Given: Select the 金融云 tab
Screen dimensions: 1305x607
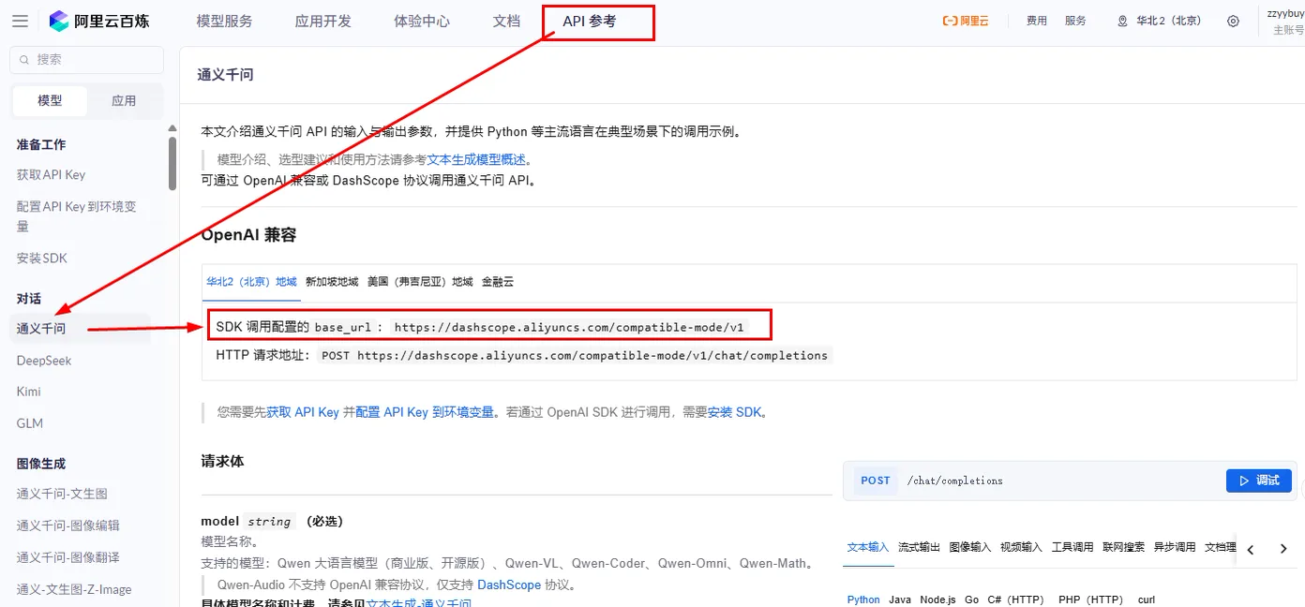Looking at the screenshot, I should click(x=498, y=281).
